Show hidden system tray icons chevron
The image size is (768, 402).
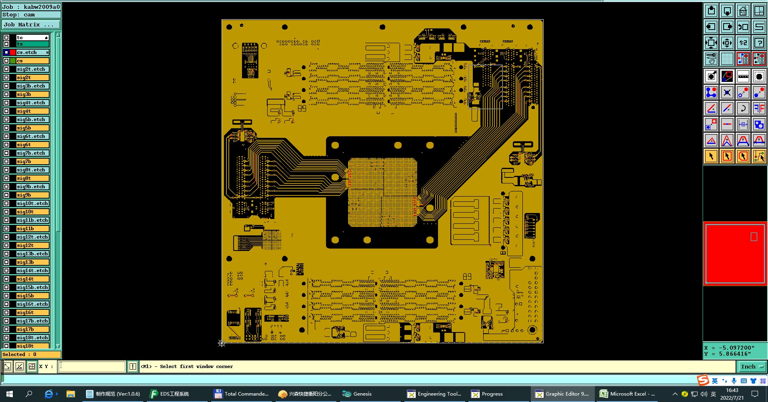pyautogui.click(x=675, y=394)
